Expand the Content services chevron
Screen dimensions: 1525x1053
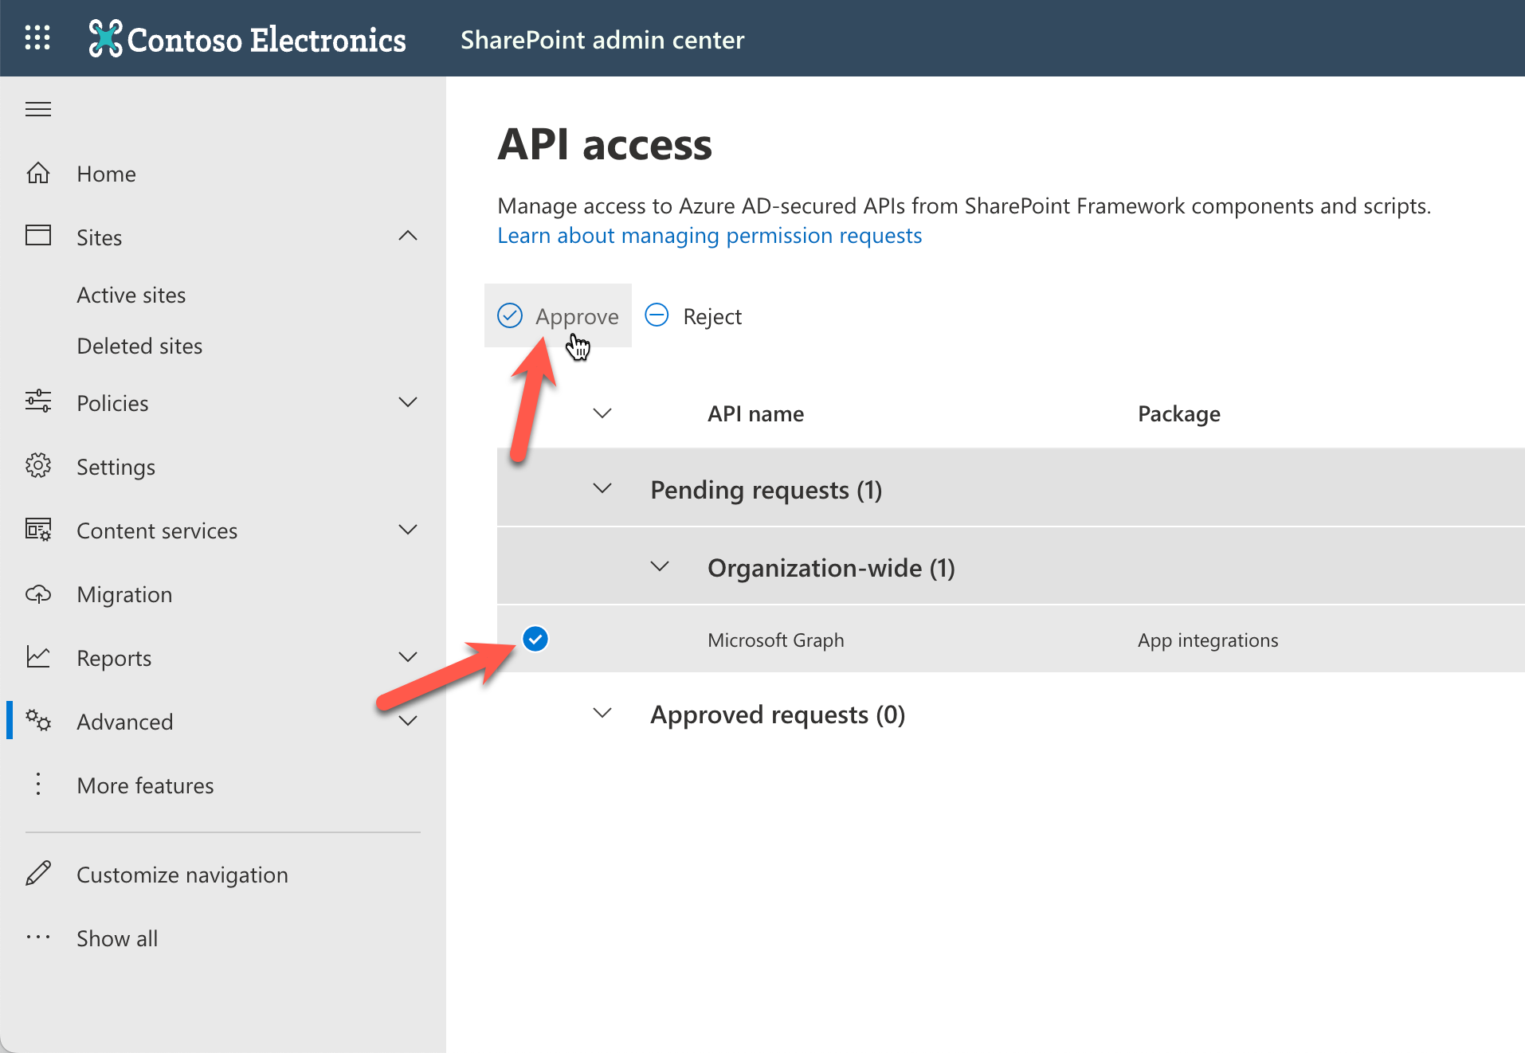[x=408, y=530]
